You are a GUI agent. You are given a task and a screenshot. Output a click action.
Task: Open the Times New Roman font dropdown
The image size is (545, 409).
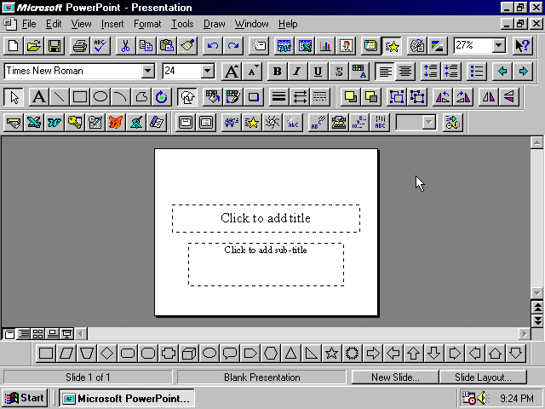(148, 72)
